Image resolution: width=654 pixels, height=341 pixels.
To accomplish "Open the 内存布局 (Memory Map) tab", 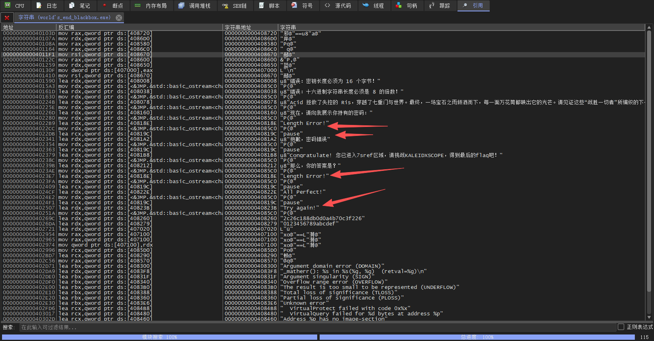I will [x=151, y=6].
